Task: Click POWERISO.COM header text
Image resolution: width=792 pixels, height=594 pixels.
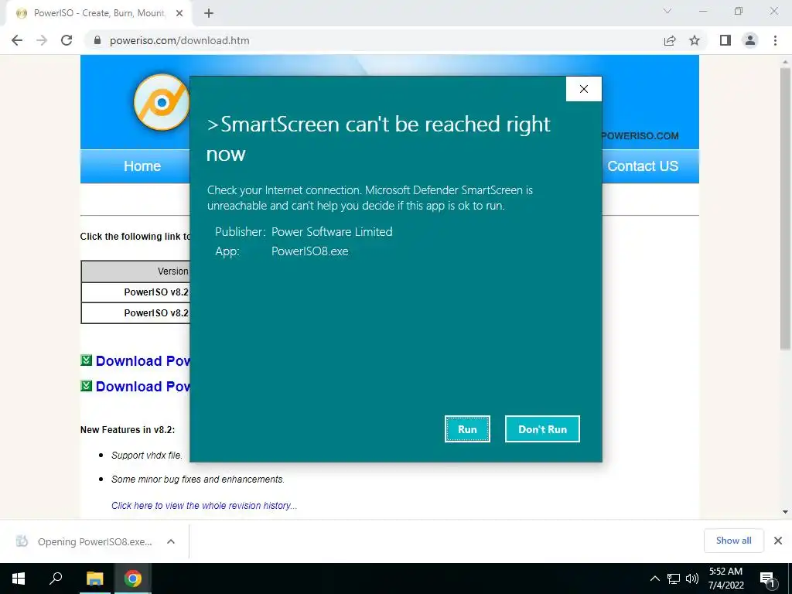Action: (x=640, y=136)
